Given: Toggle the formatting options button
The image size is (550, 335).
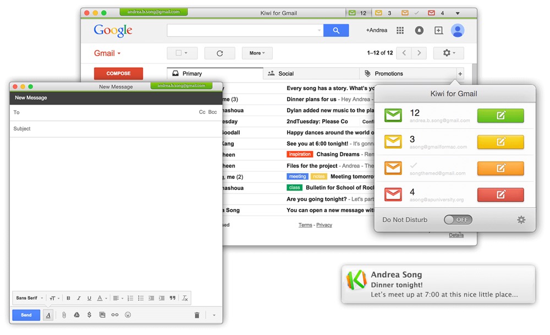Looking at the screenshot, I should [x=48, y=315].
